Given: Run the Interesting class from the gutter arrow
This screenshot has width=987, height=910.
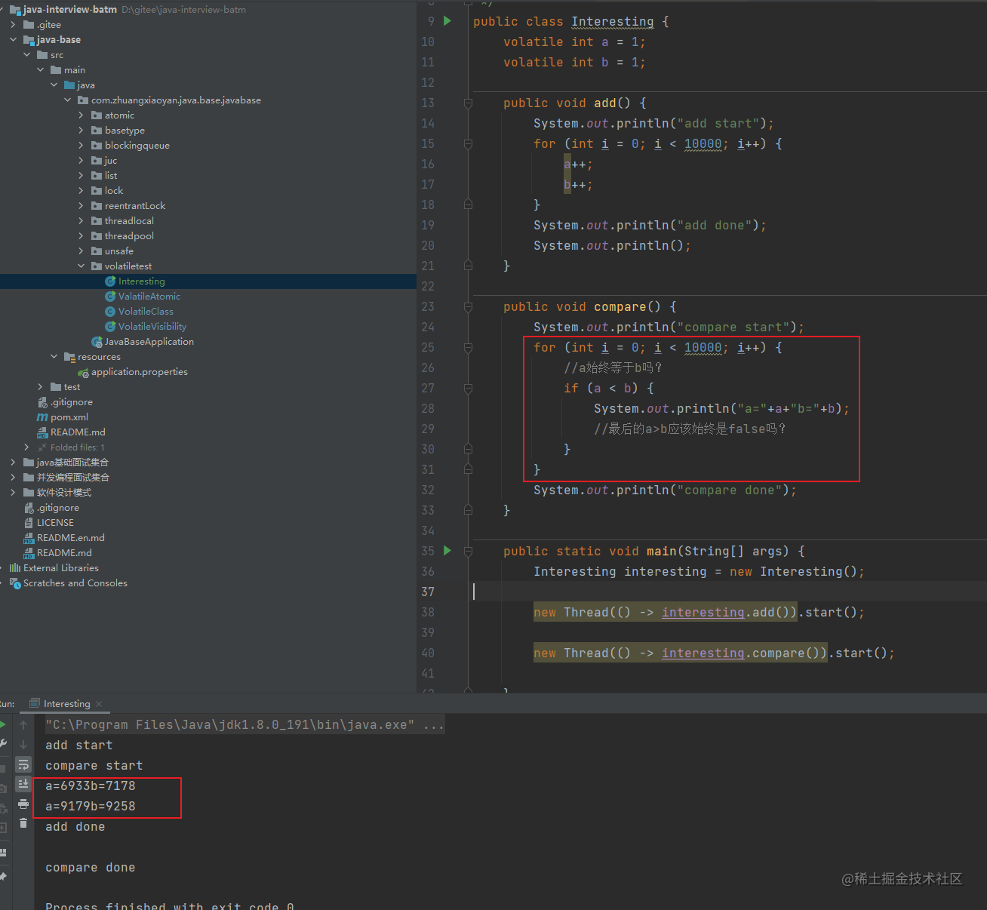Looking at the screenshot, I should coord(447,21).
